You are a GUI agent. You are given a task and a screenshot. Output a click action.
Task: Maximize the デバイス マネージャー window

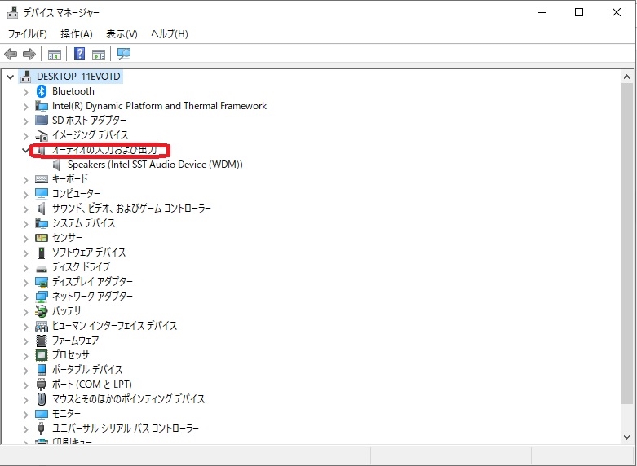tap(579, 12)
